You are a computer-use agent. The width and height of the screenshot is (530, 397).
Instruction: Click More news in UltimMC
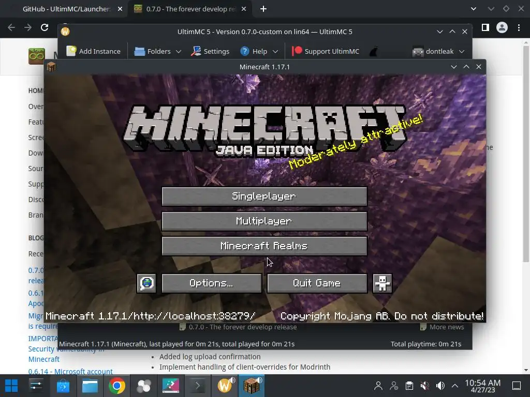[x=442, y=327]
